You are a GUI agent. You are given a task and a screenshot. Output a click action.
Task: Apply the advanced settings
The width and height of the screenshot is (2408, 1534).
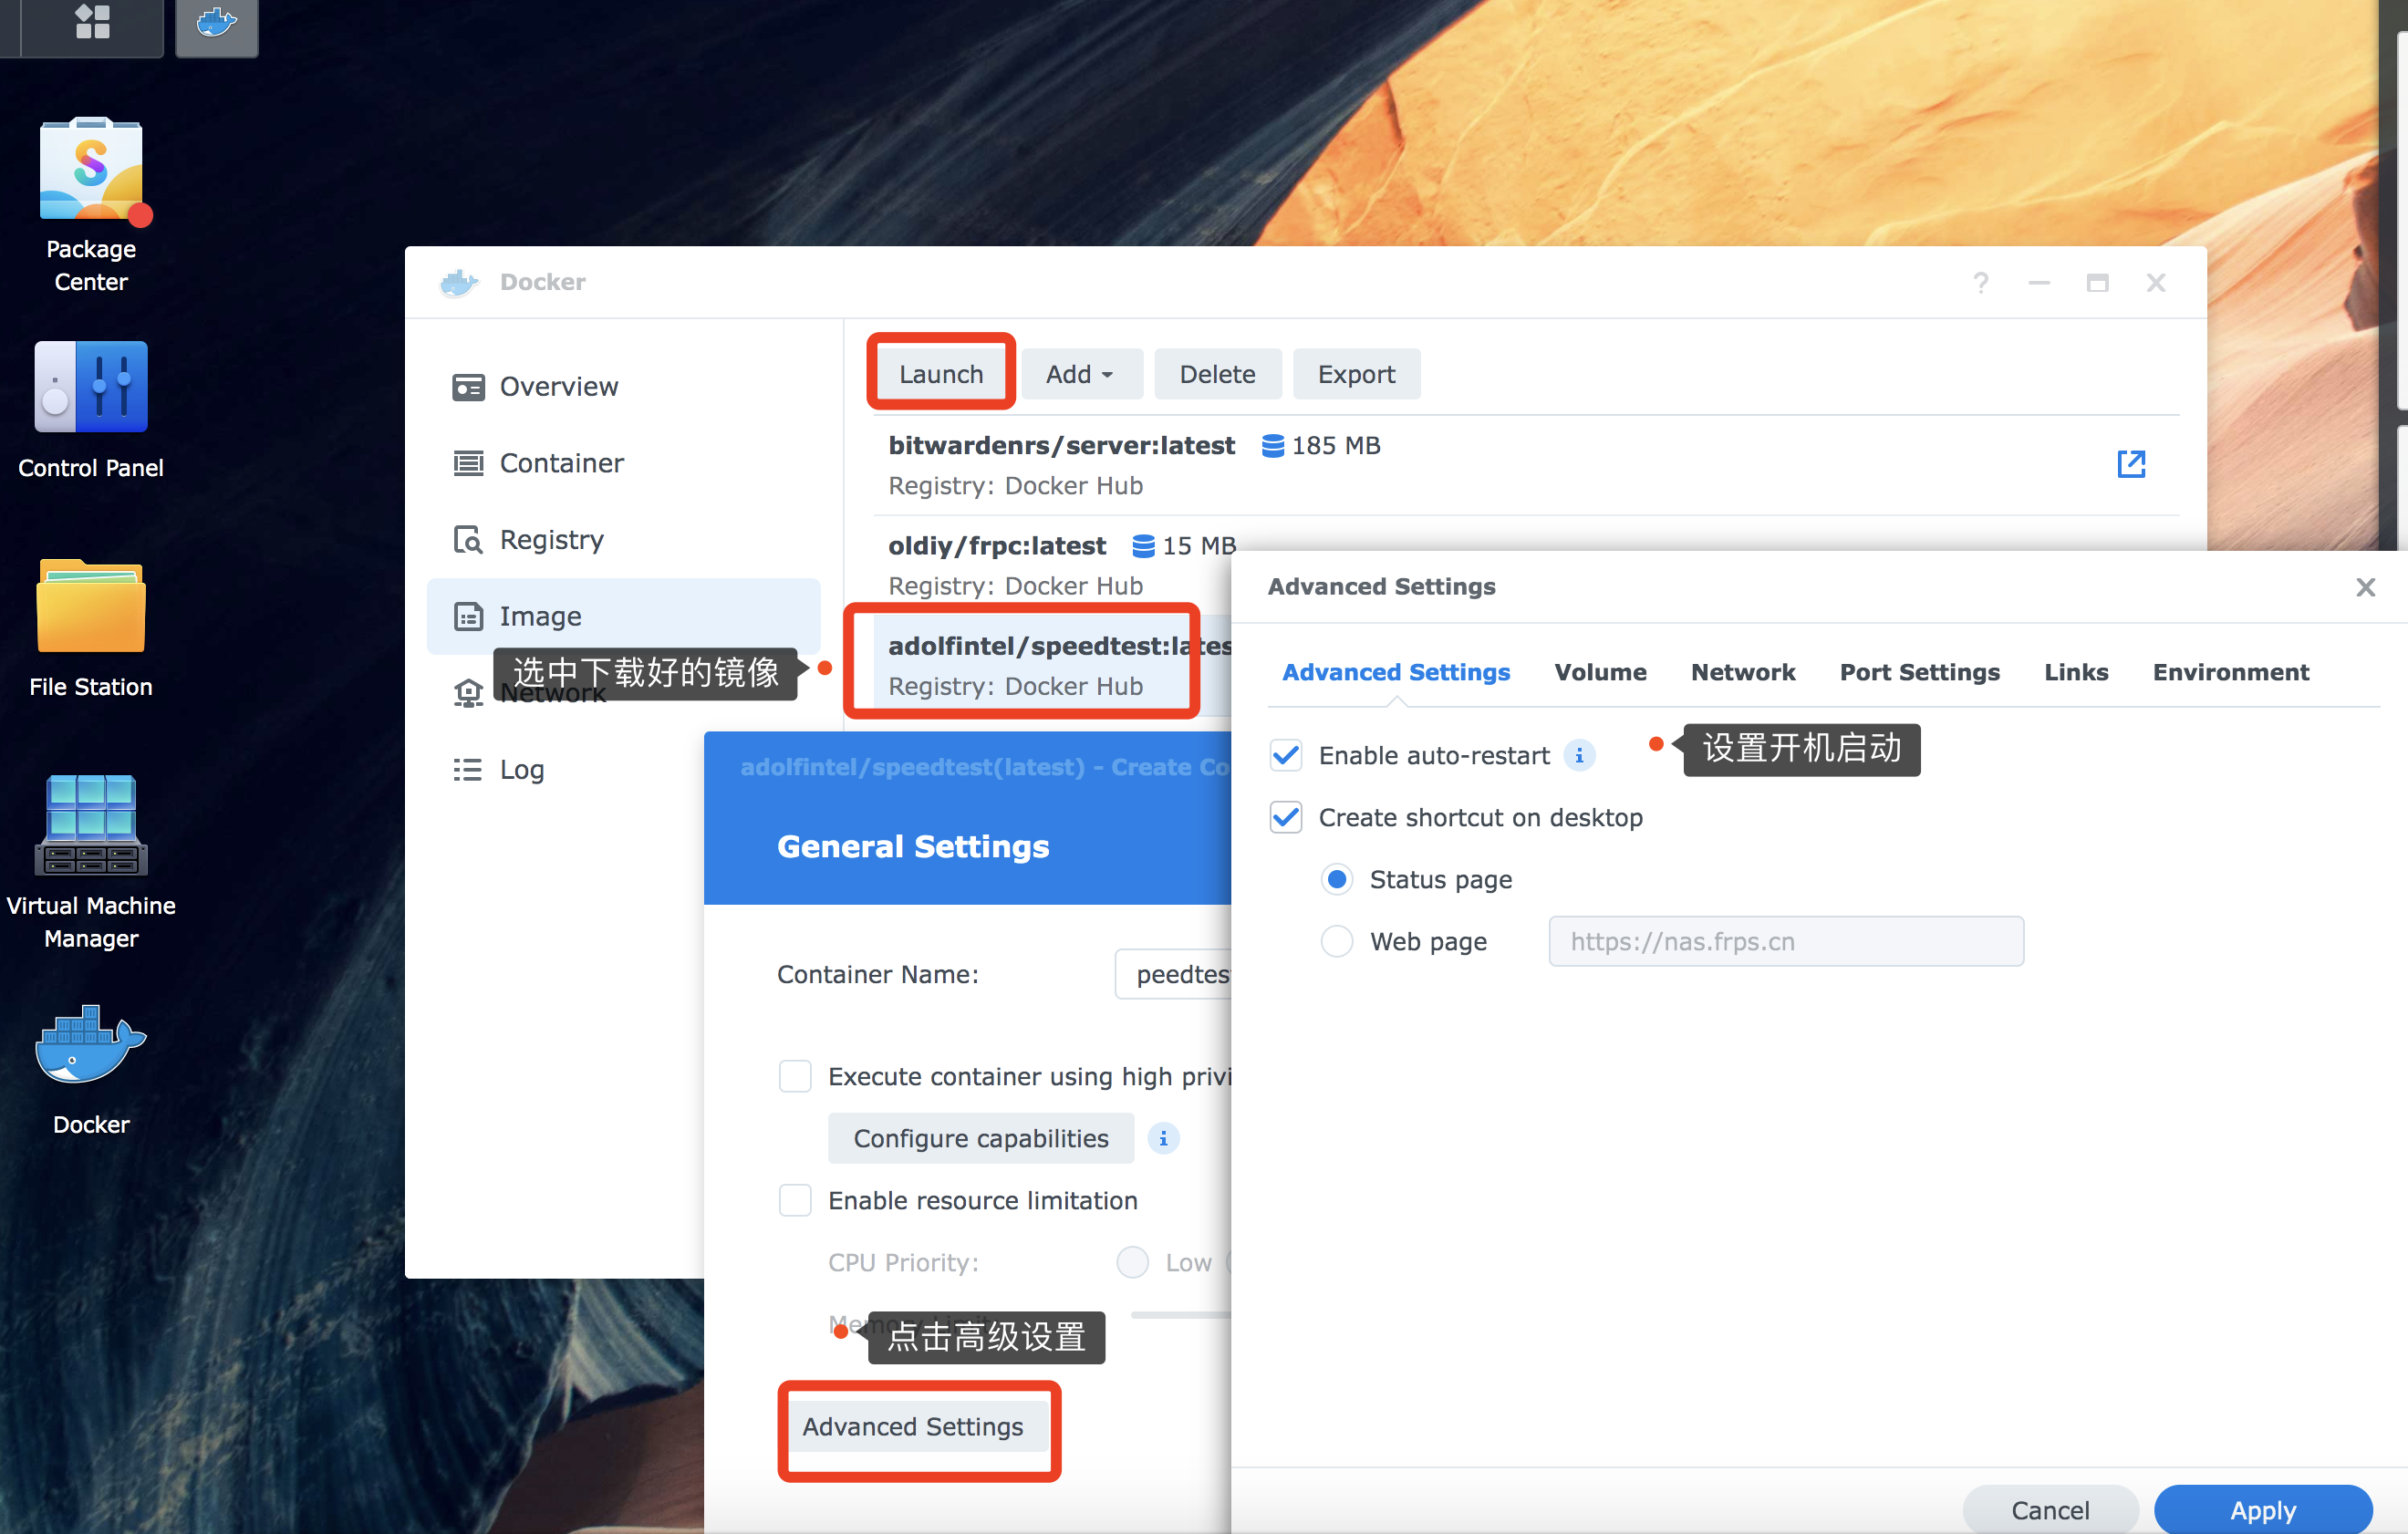tap(2263, 1510)
